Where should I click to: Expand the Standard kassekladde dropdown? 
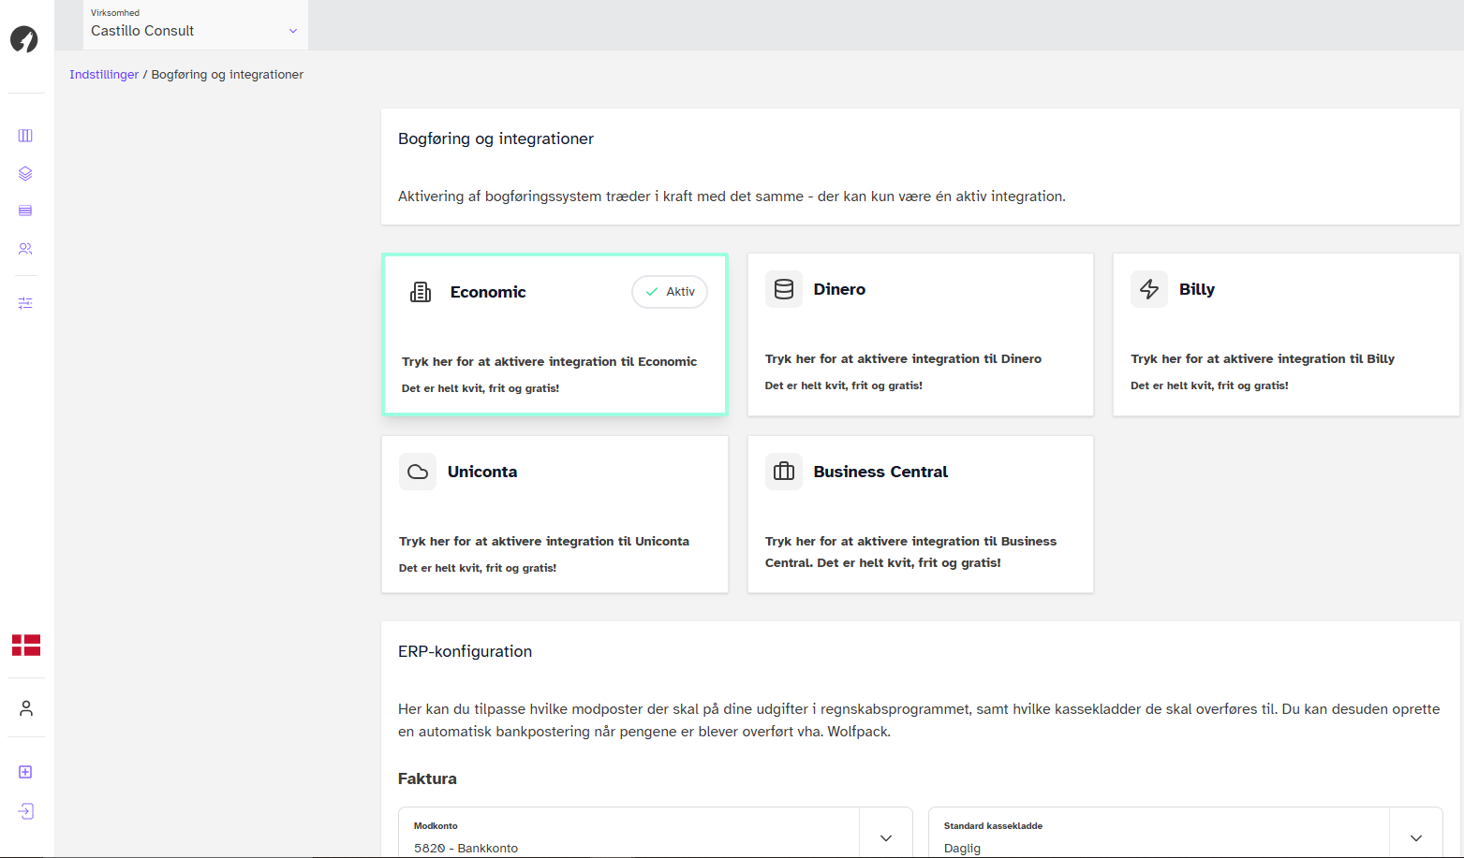point(1415,837)
